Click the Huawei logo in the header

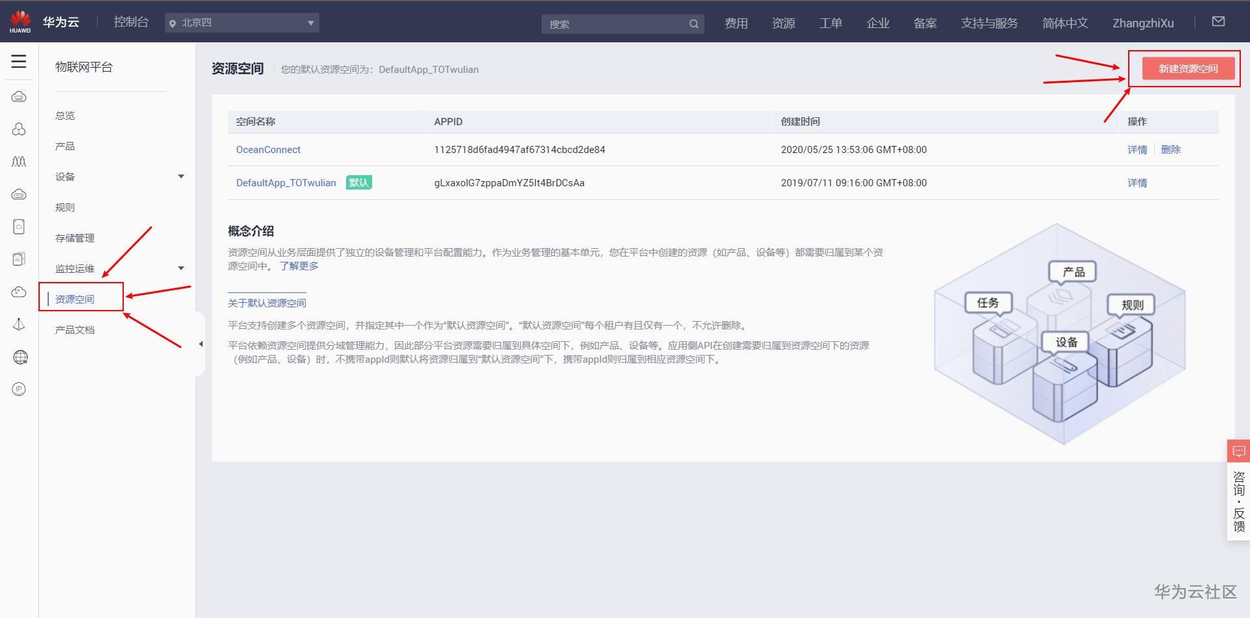pos(20,21)
